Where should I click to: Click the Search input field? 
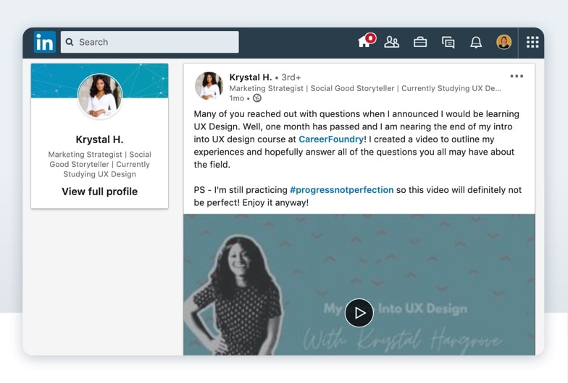coord(156,42)
